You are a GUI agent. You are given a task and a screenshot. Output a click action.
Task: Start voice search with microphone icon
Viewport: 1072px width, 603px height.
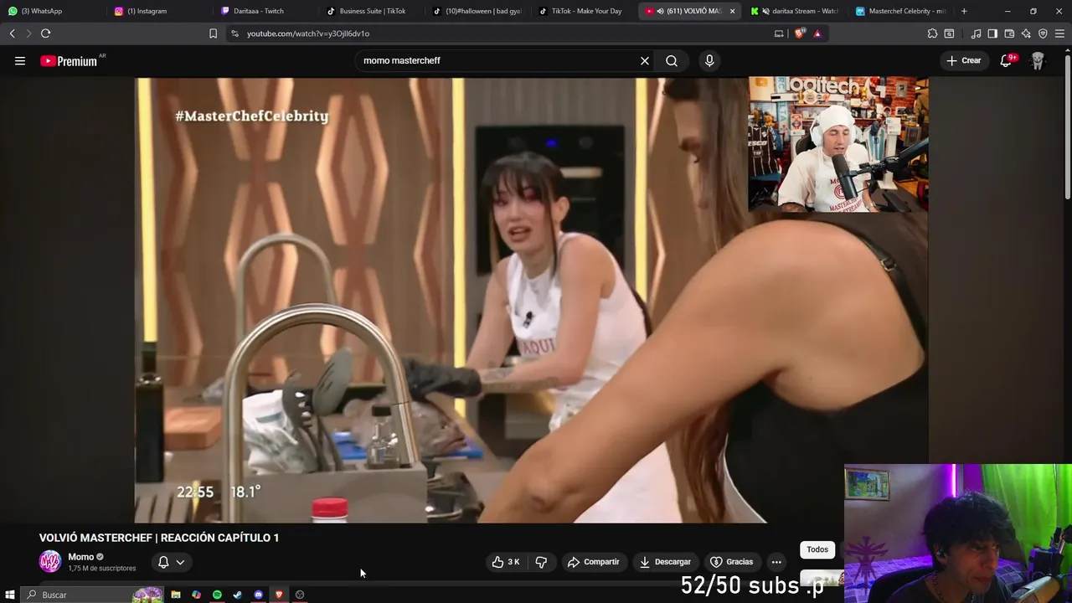tap(709, 60)
